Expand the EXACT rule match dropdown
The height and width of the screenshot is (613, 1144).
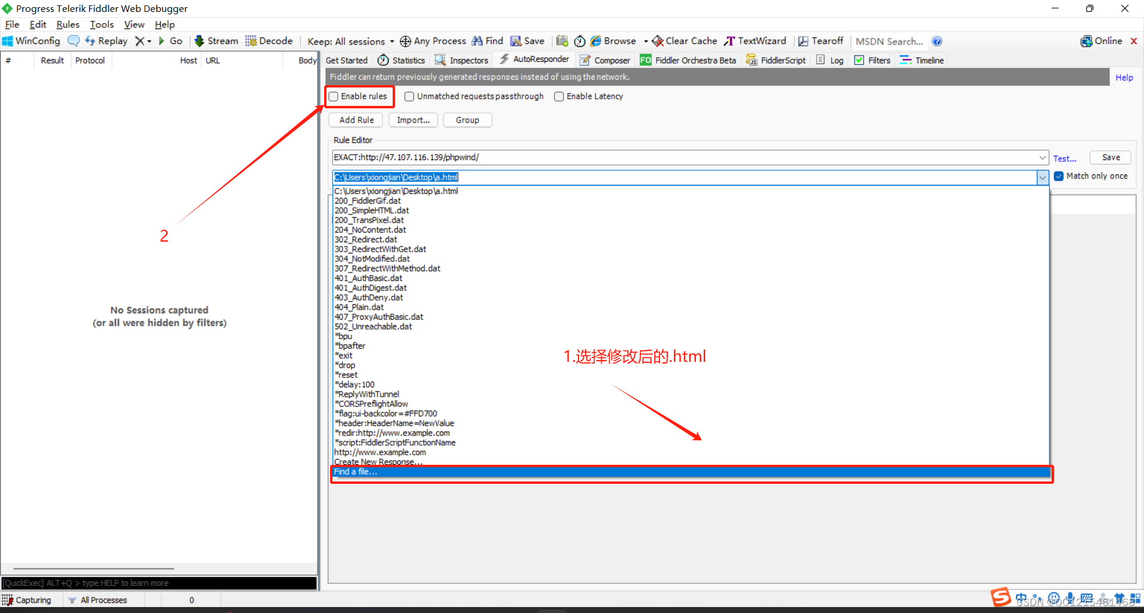[x=1043, y=158]
